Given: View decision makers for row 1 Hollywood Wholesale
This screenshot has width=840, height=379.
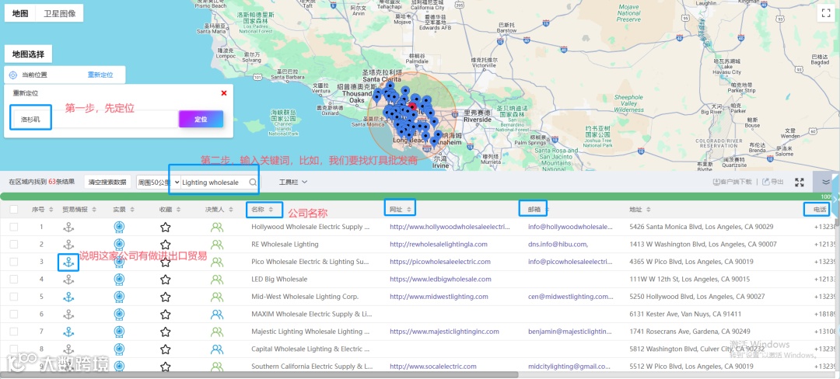Looking at the screenshot, I should point(217,228).
